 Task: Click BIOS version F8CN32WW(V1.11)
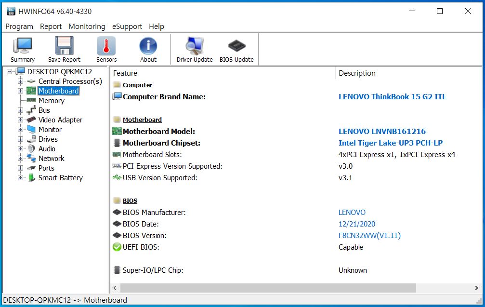[x=369, y=236]
